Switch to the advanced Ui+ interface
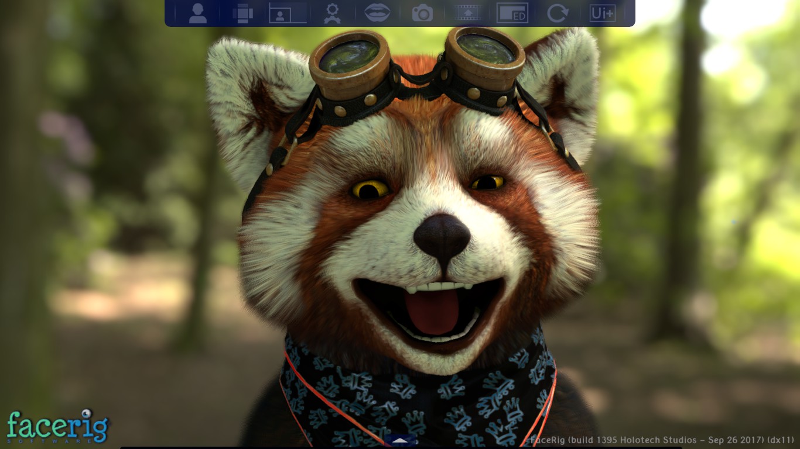This screenshot has width=800, height=449. [x=603, y=13]
